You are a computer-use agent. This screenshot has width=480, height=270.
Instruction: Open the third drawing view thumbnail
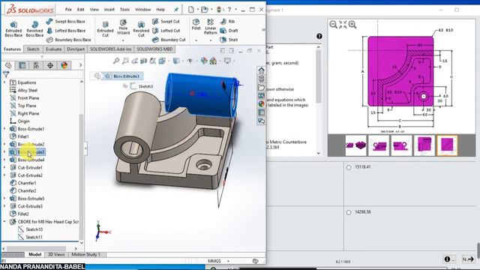pos(402,145)
